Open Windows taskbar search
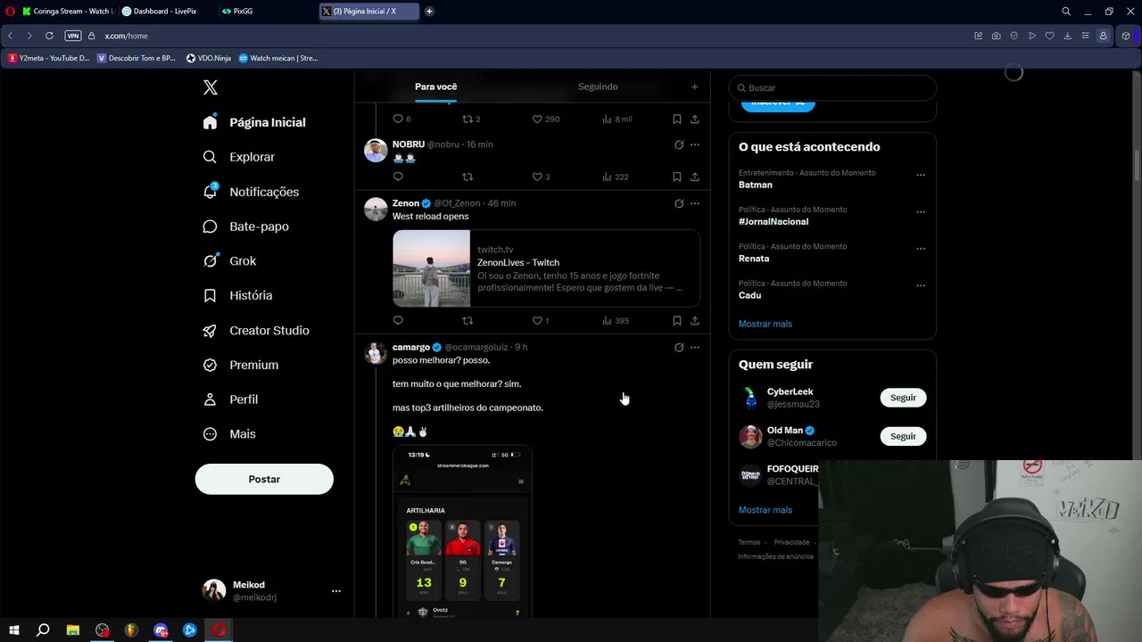The image size is (1142, 642). coord(43,630)
